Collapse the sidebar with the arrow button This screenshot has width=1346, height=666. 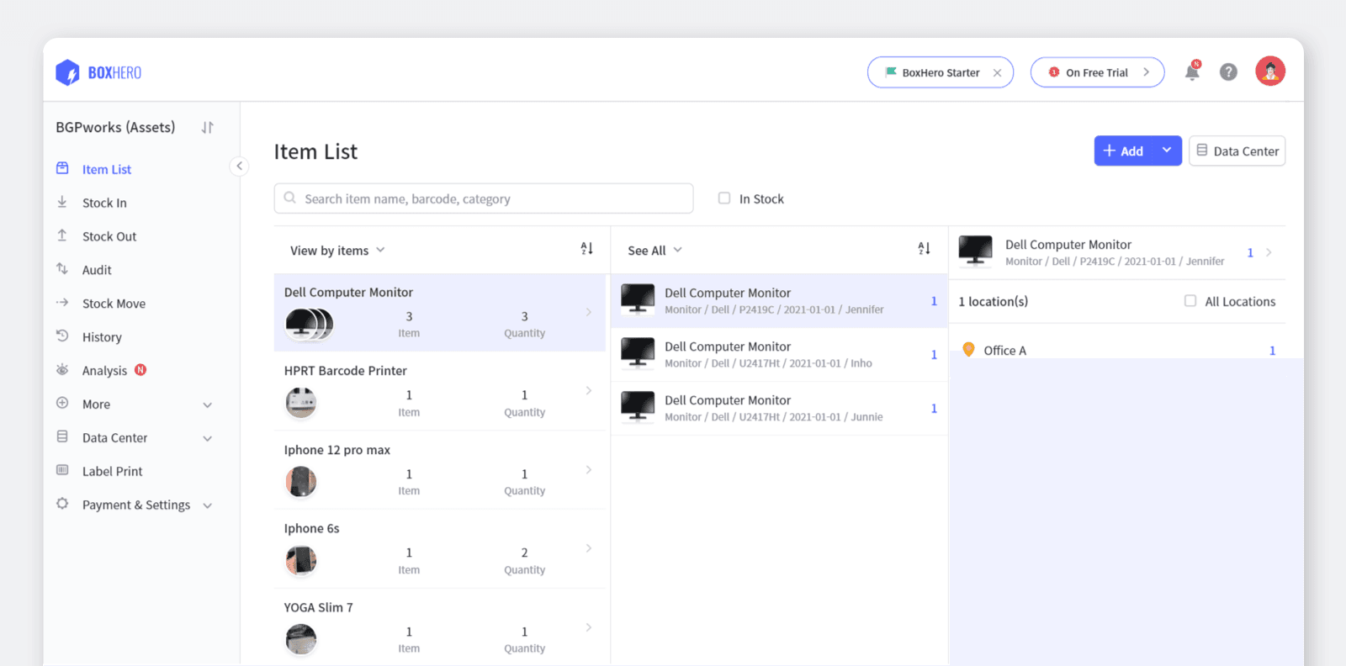239,166
